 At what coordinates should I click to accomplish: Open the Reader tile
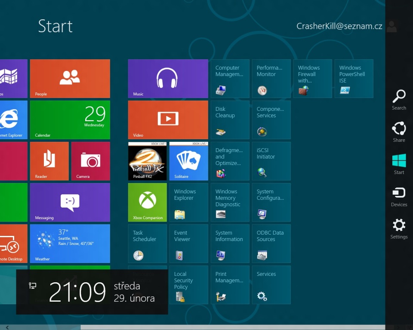49,161
